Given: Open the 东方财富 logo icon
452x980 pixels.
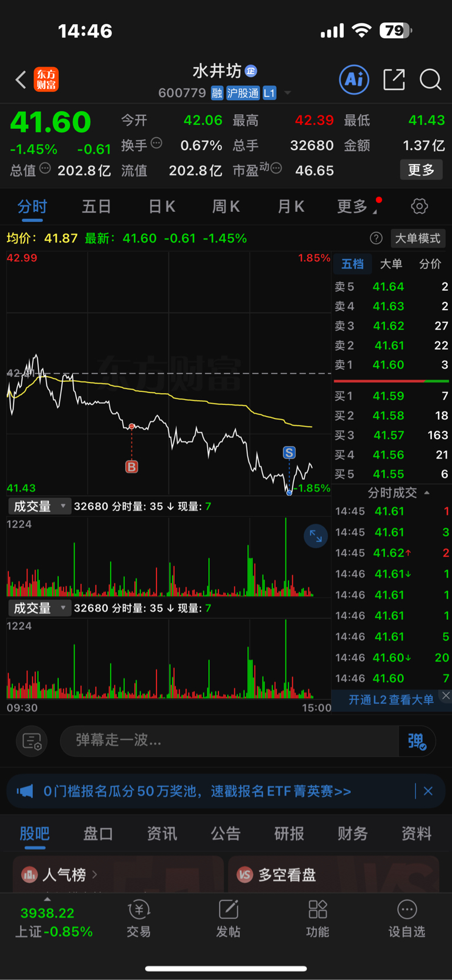Looking at the screenshot, I should (46, 79).
